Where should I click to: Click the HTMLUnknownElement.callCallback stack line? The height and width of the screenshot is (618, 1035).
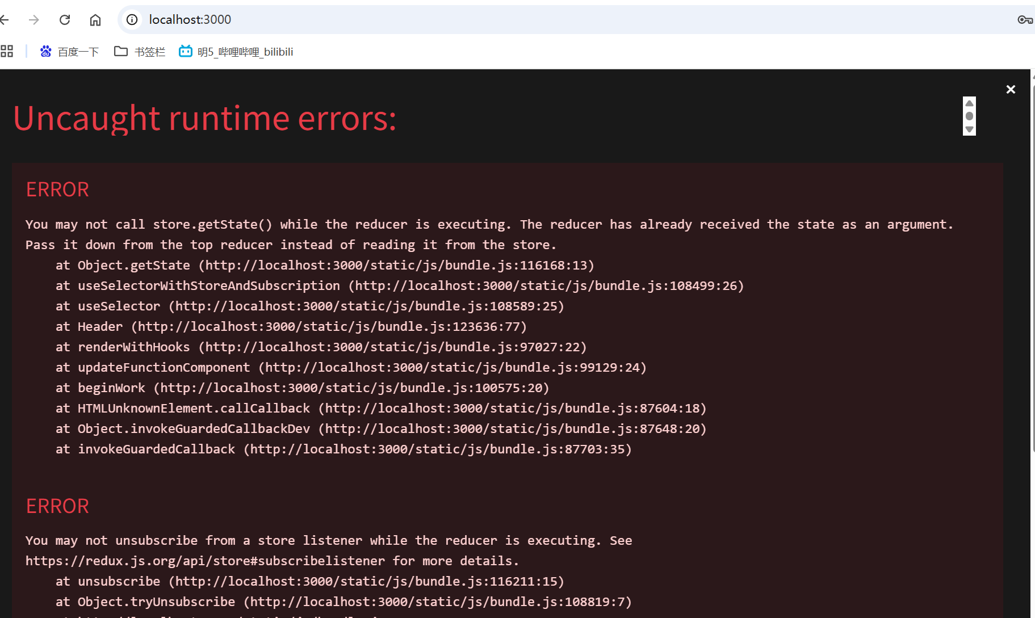click(381, 409)
